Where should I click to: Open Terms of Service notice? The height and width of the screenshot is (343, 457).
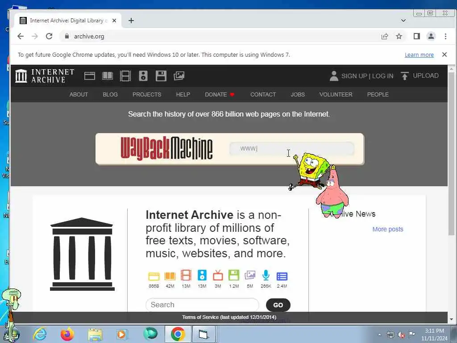(229, 317)
